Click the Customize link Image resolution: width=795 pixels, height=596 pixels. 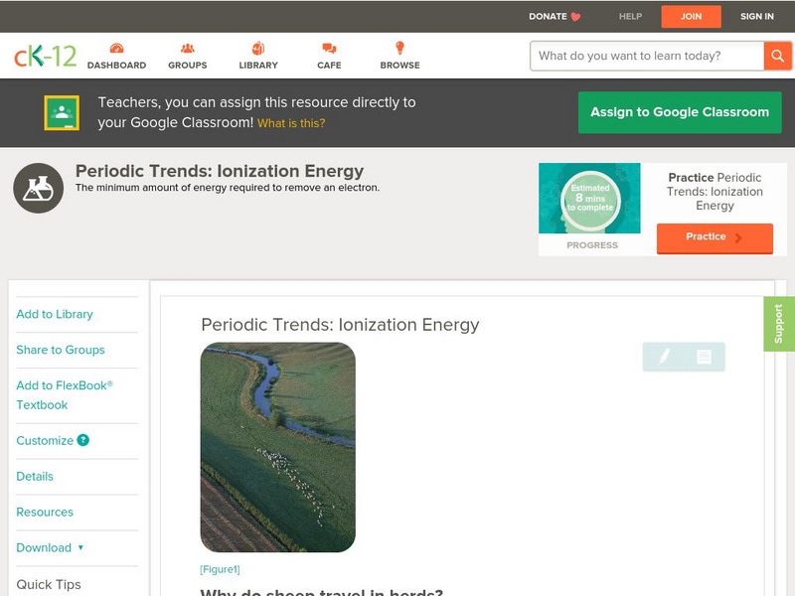(x=45, y=440)
